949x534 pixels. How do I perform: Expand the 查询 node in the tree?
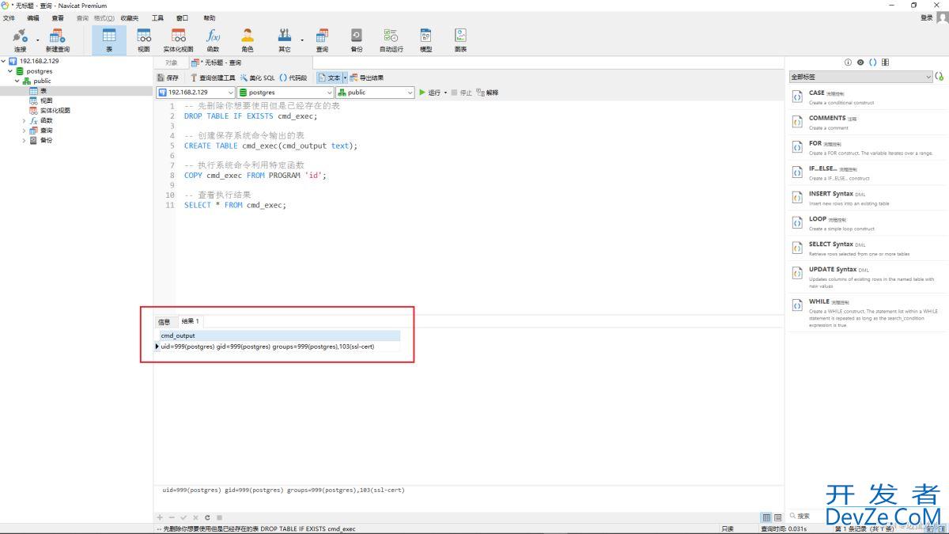coord(24,131)
